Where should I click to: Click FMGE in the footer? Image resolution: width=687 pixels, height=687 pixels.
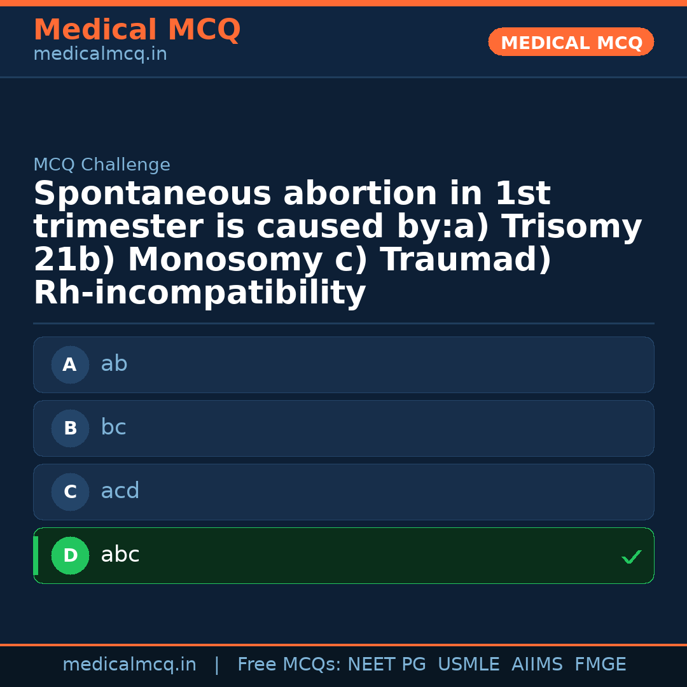[x=600, y=665]
